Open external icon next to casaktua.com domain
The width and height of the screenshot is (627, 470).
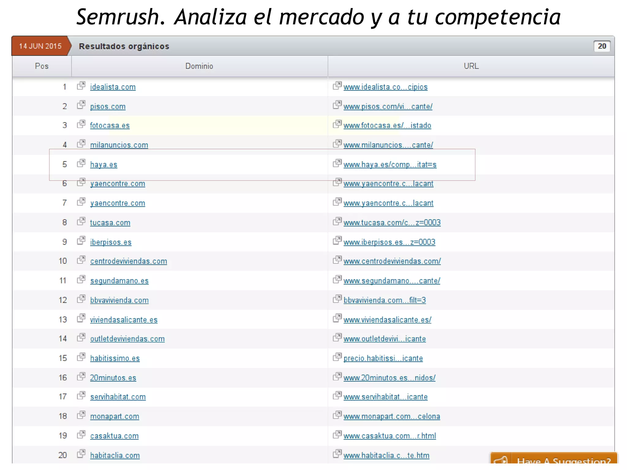tap(81, 434)
